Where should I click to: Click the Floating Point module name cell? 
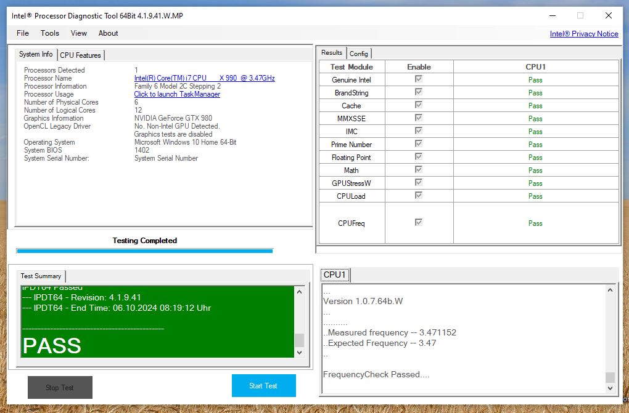(x=351, y=158)
